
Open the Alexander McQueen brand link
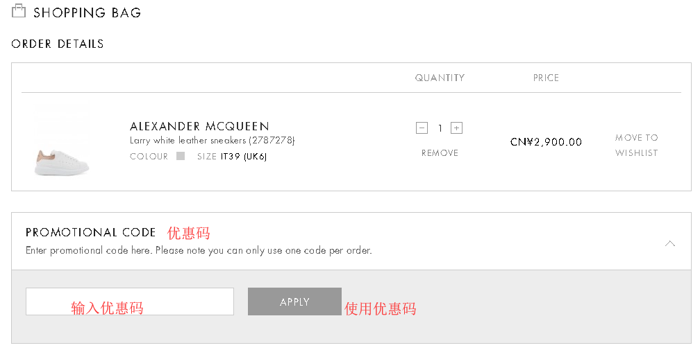[x=199, y=126]
